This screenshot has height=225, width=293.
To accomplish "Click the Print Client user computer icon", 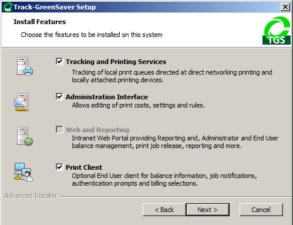I will pos(23,172).
